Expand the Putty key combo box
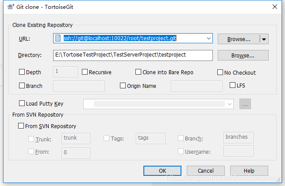285x186 pixels. [x=230, y=104]
